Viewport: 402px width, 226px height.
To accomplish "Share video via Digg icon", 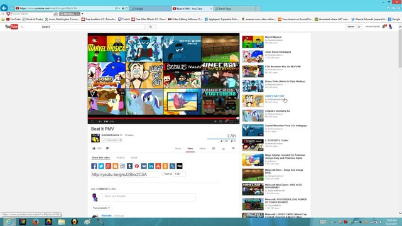I will (180, 166).
